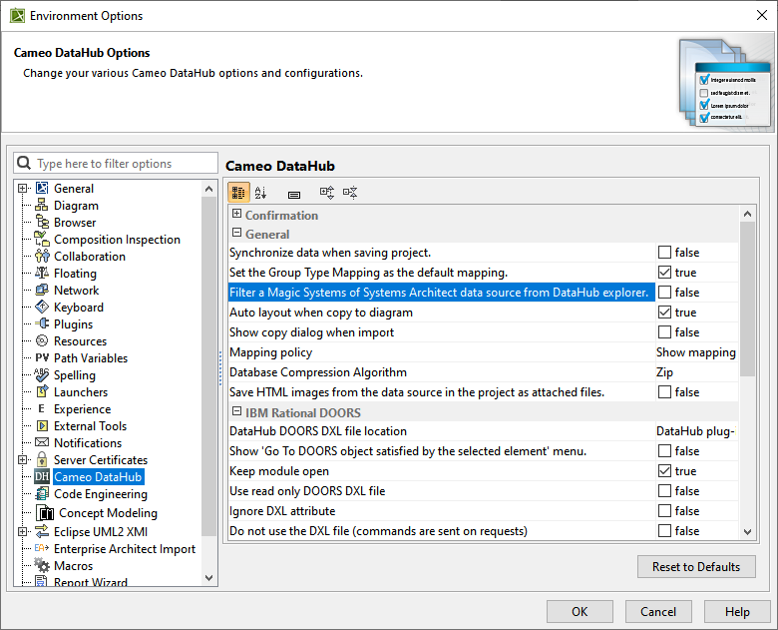Select the Report Wizard tree entry
Screen dimensions: 778x630
tap(91, 582)
